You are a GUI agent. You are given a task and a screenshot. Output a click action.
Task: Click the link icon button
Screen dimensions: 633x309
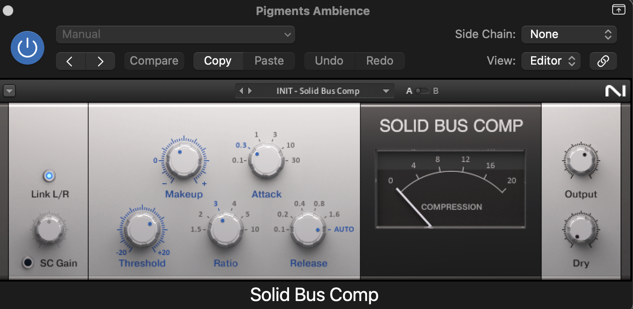tap(603, 61)
